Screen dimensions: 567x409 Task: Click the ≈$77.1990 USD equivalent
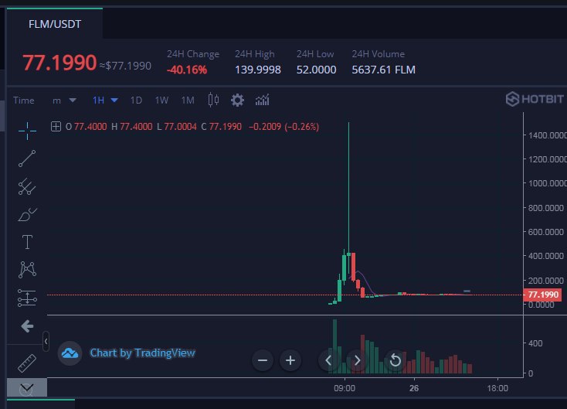coord(125,66)
